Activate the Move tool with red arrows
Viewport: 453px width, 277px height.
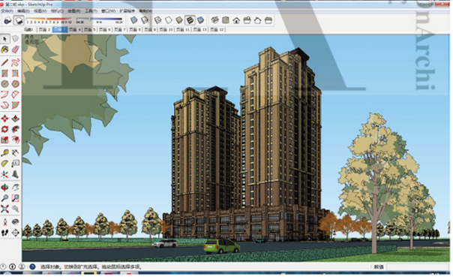click(5, 119)
